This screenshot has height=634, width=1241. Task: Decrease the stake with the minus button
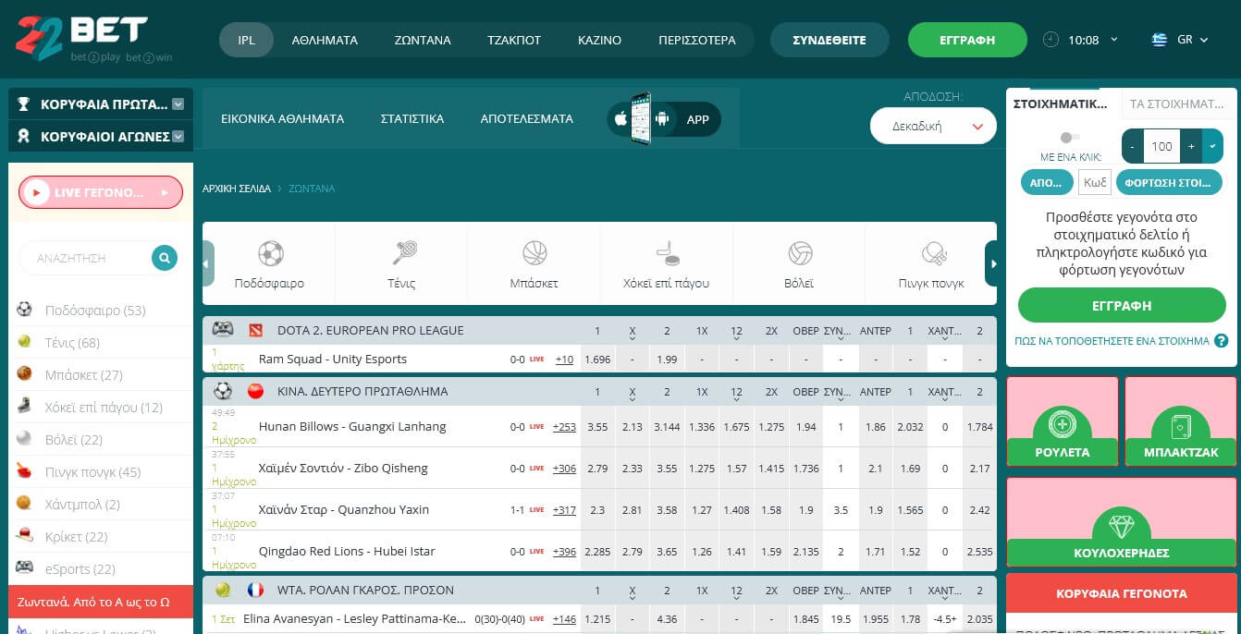[x=1133, y=146]
